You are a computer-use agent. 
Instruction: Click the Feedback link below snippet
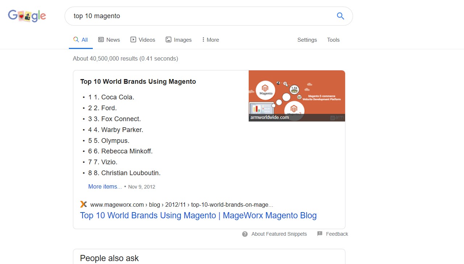(337, 234)
